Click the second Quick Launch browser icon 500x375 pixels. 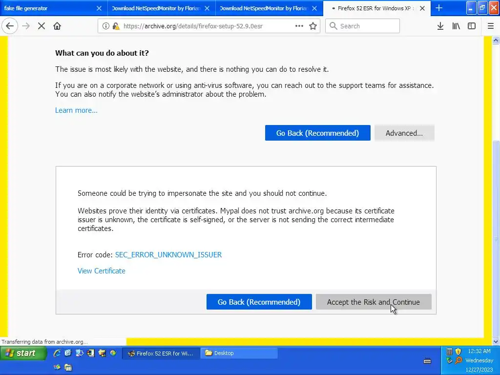point(68,353)
